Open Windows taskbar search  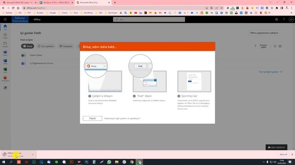(x=11, y=162)
